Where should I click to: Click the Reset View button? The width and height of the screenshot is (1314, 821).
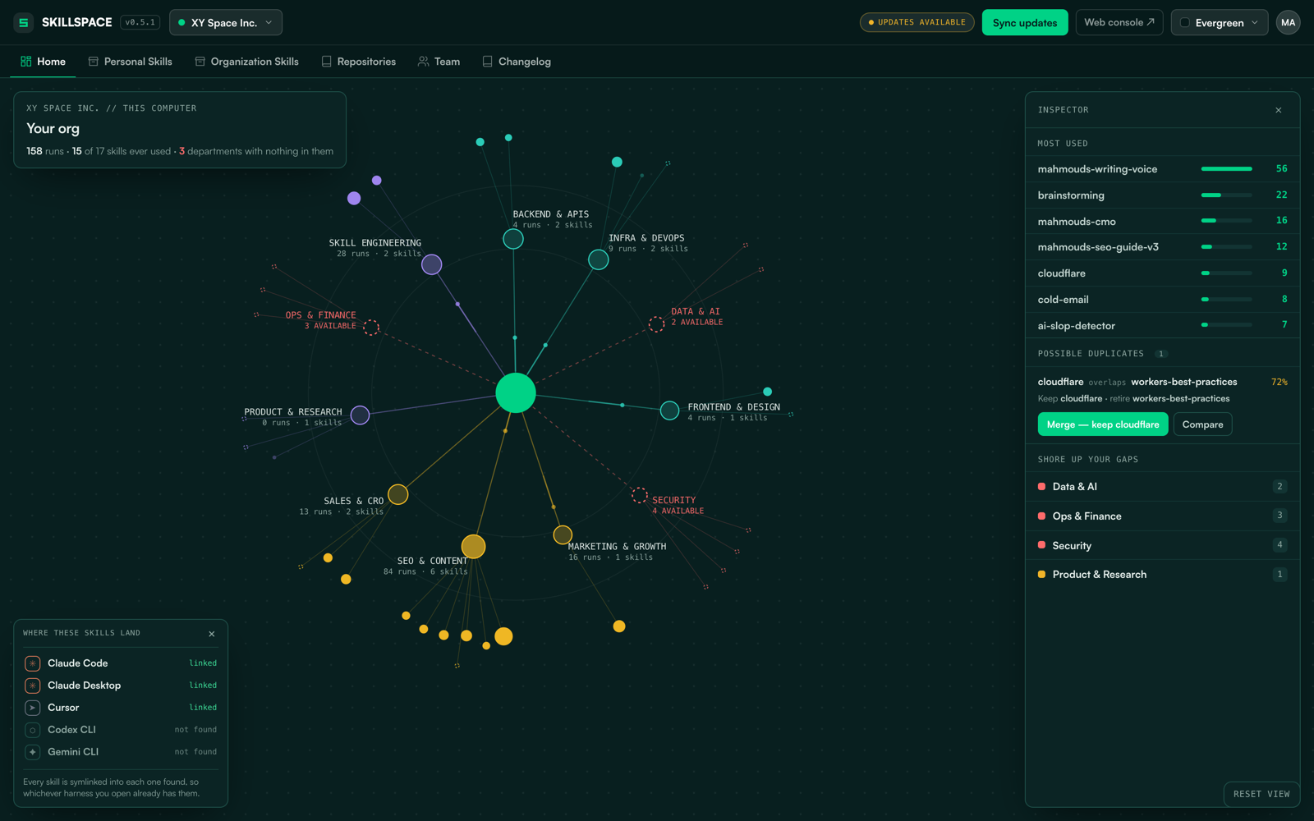1261,794
